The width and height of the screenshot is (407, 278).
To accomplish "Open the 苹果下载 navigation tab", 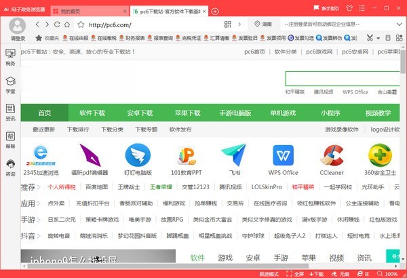I will pyautogui.click(x=187, y=113).
